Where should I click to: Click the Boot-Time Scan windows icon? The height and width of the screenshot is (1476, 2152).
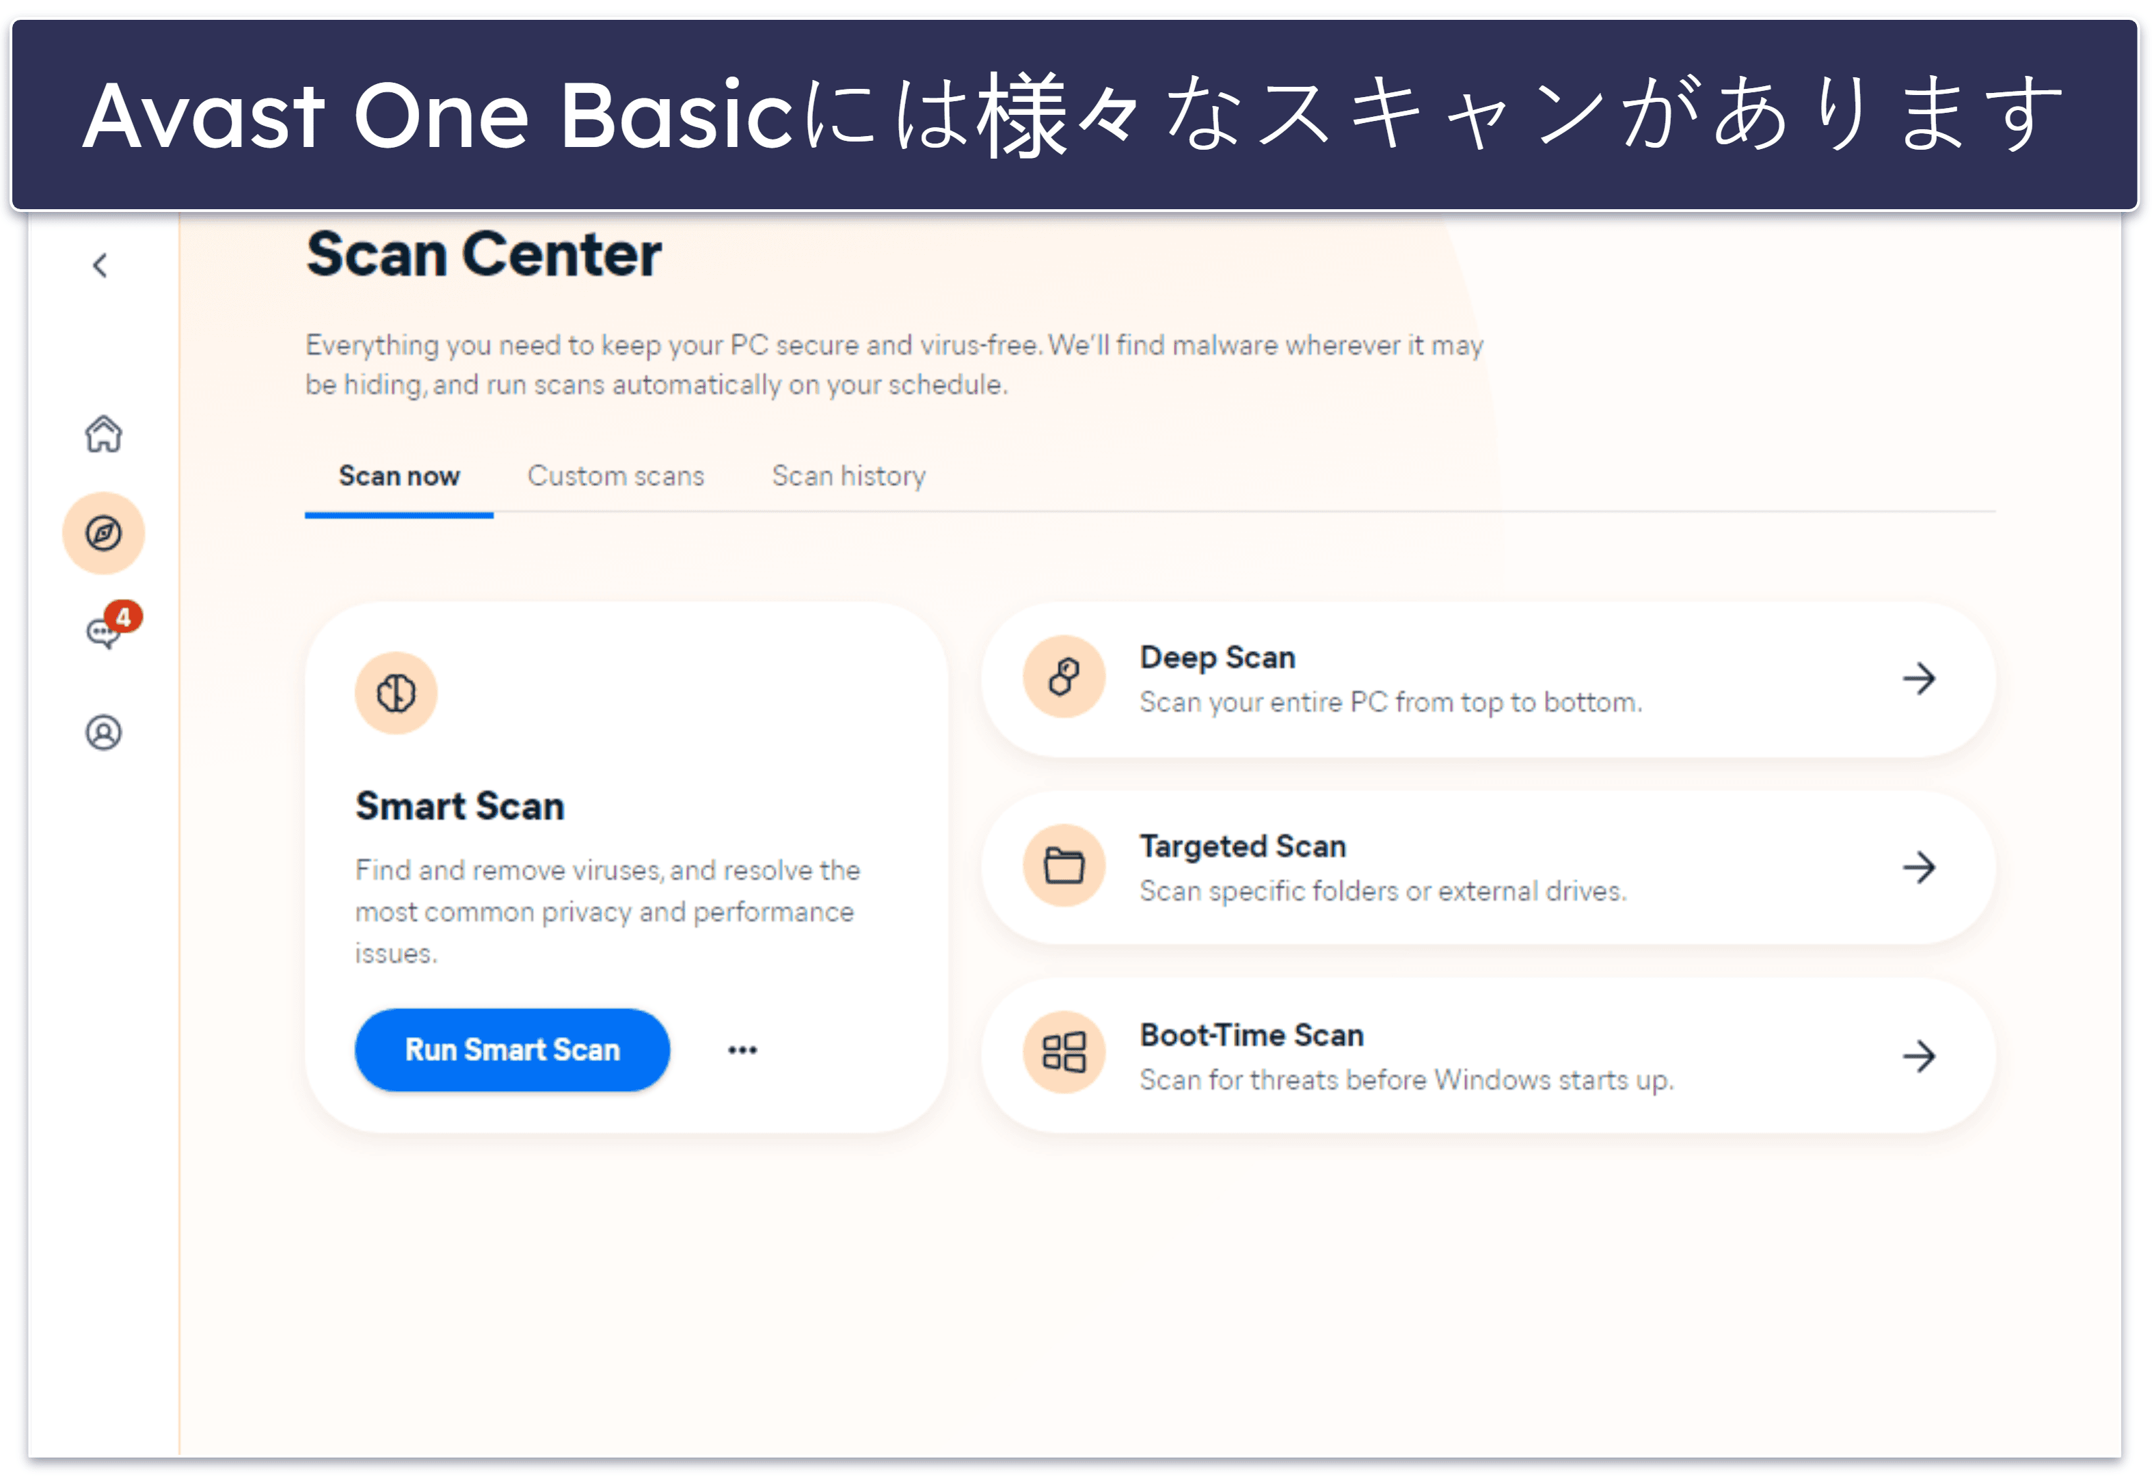[1064, 1053]
